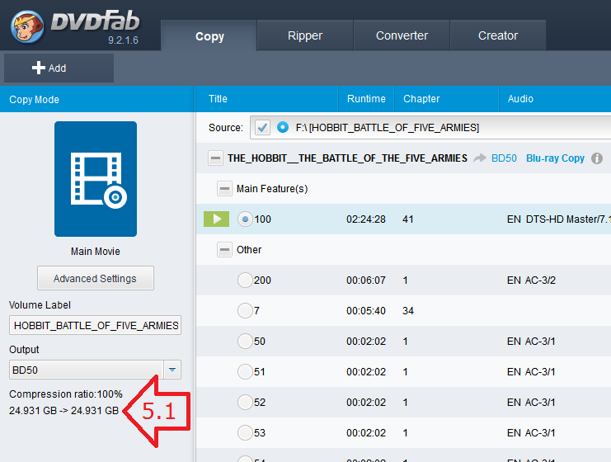Viewport: 611px width, 462px height.
Task: Click the Main Movie label
Action: click(96, 252)
